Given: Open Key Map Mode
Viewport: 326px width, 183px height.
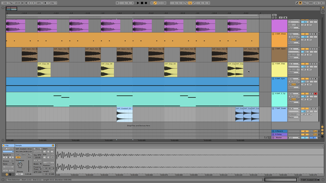Looking at the screenshot, I should coord(304,3).
